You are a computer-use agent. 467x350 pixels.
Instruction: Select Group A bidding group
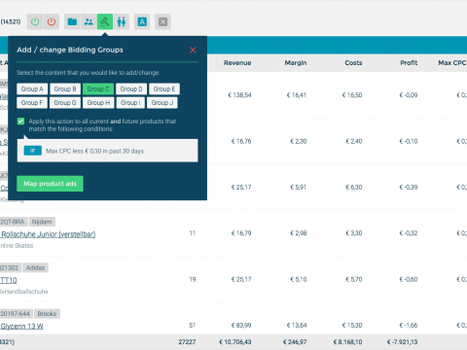point(32,88)
